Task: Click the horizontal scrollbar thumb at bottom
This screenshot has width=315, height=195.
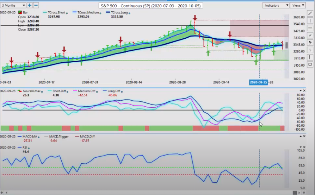Action: coord(295,193)
